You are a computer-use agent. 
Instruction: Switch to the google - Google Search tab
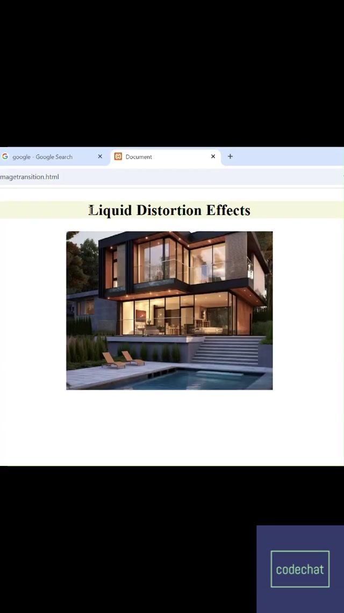pos(42,157)
